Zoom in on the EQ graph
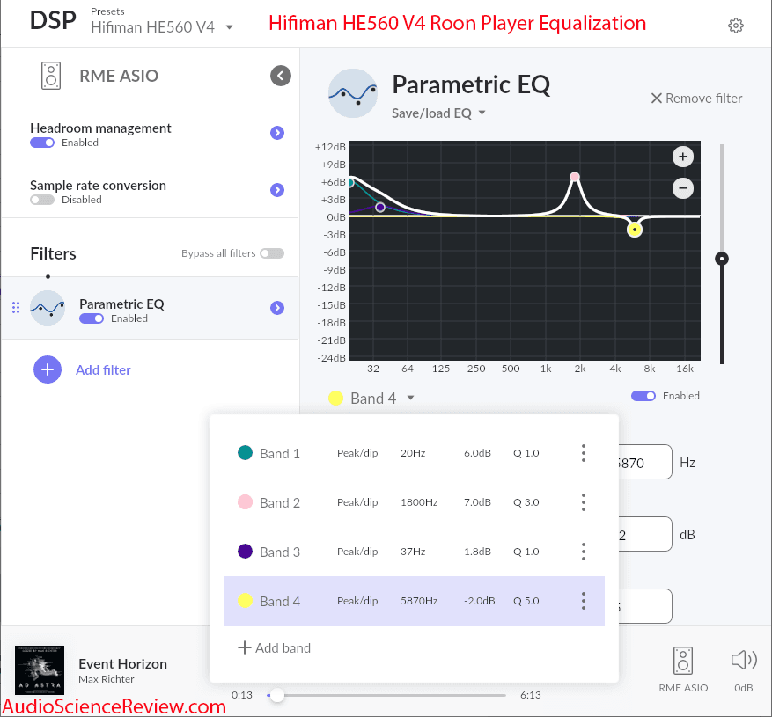772x717 pixels. click(x=683, y=157)
